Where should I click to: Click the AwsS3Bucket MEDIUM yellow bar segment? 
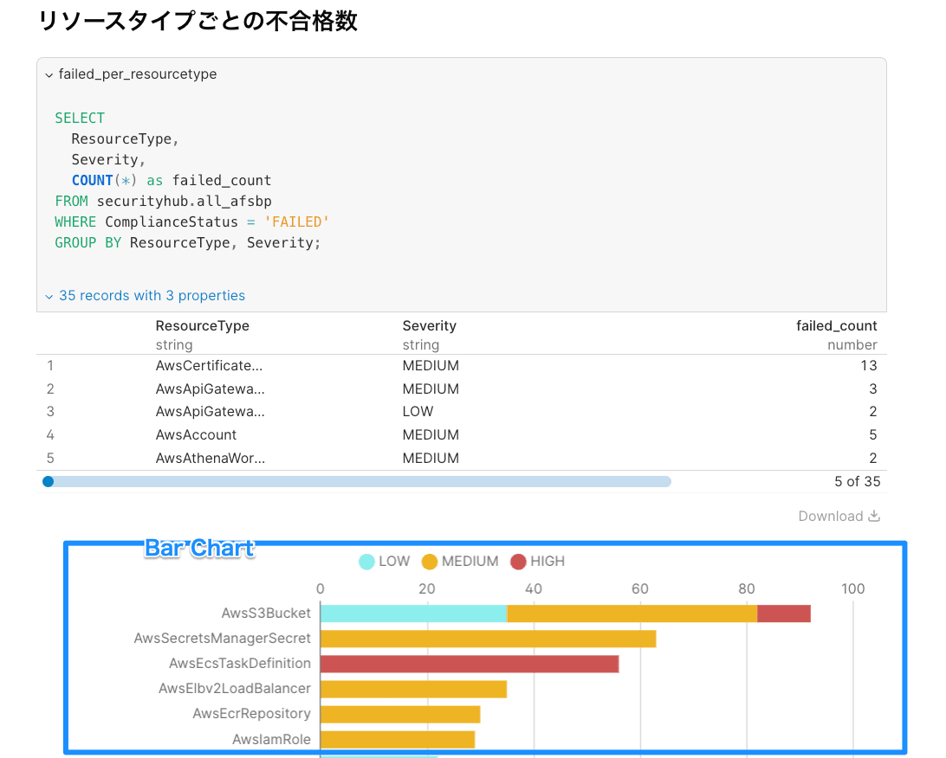tap(632, 613)
